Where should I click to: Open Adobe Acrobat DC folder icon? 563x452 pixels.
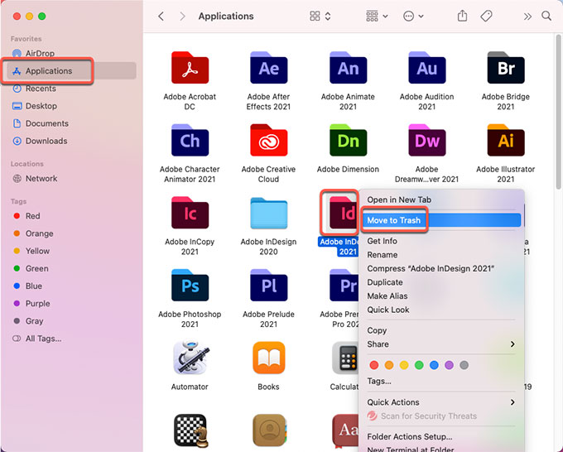coord(190,68)
